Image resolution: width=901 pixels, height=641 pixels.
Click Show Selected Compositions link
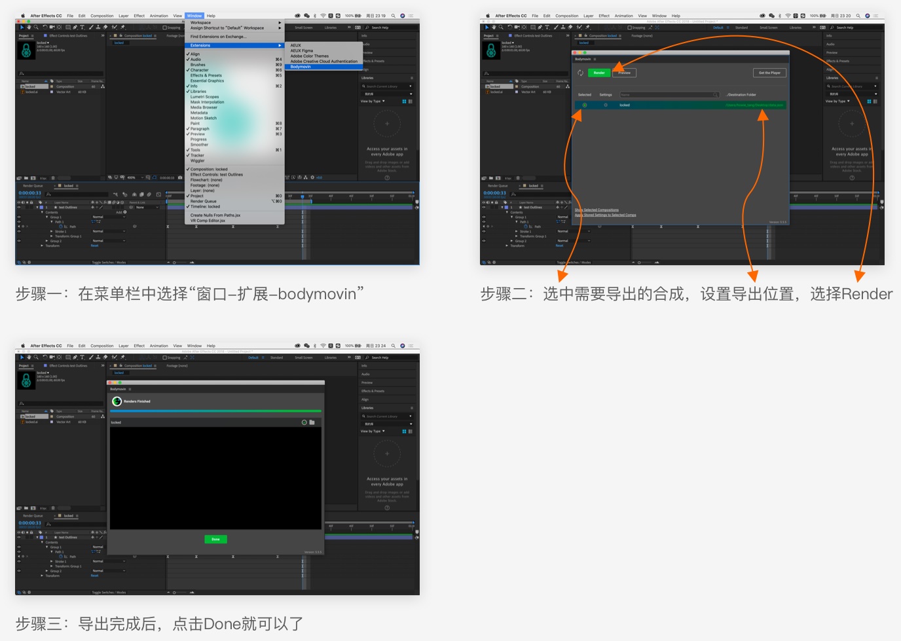coord(597,210)
